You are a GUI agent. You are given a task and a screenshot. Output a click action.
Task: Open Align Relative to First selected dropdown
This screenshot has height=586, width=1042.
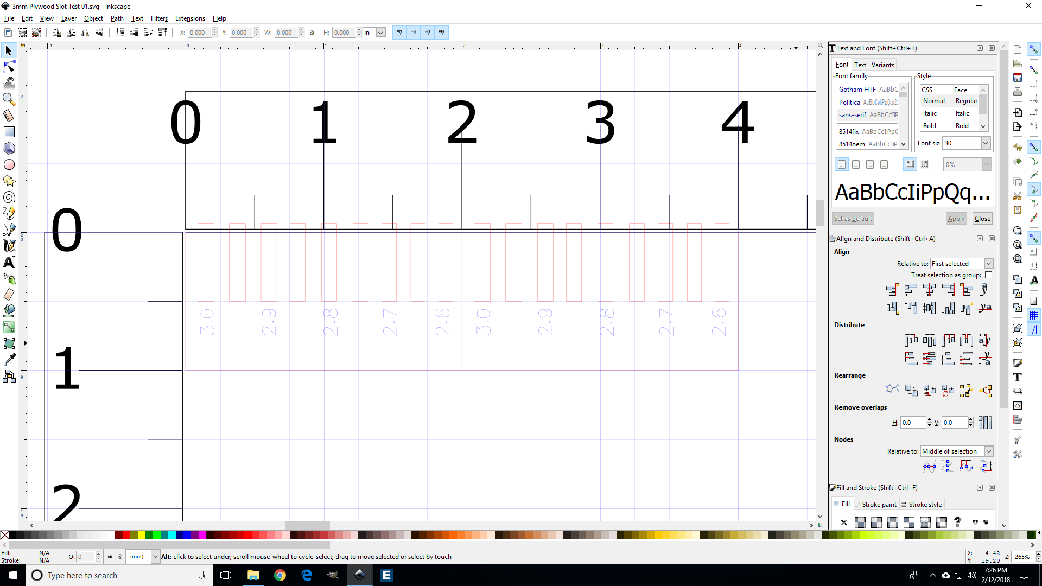[x=962, y=264]
